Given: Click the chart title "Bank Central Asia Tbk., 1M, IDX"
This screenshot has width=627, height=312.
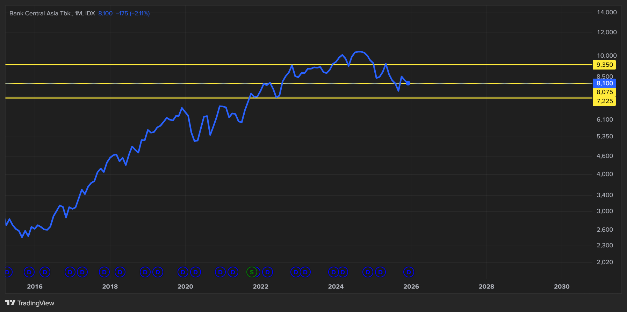Looking at the screenshot, I should coord(52,13).
